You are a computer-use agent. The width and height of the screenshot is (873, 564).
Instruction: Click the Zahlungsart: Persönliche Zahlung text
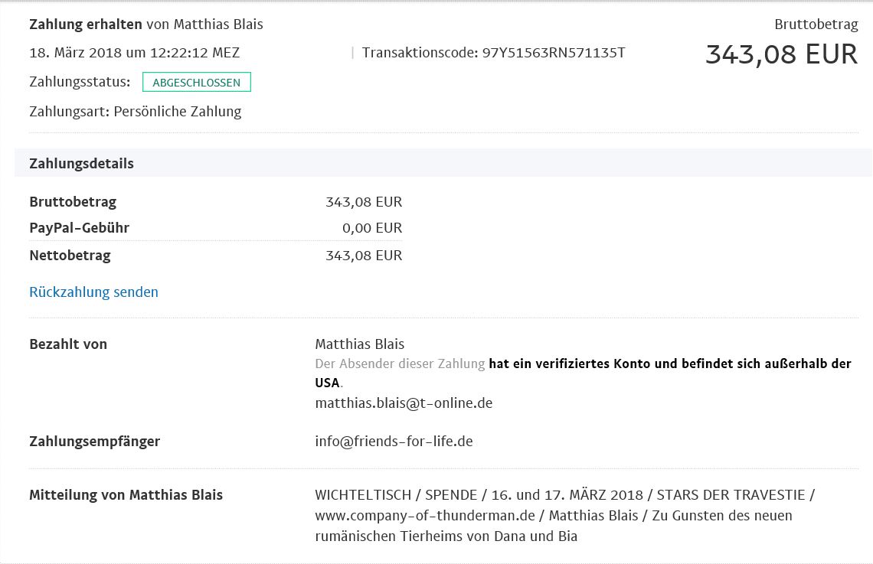pyautogui.click(x=136, y=112)
